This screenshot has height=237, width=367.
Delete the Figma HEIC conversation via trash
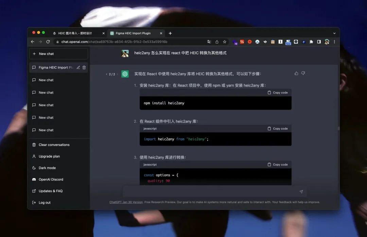(84, 67)
